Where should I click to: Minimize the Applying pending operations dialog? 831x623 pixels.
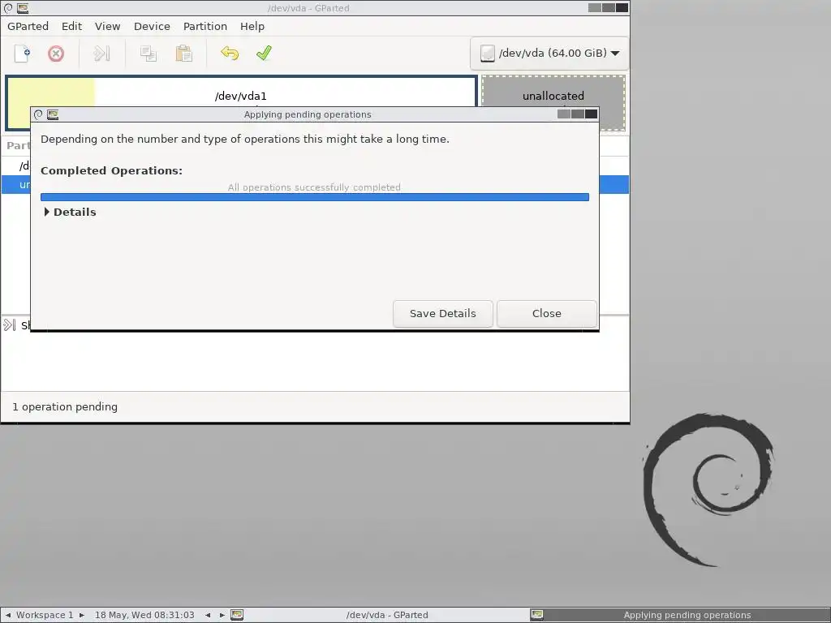tap(564, 114)
